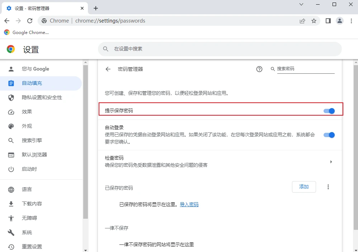Open 隐私设置和安全性 section
The image size is (358, 252).
[41, 97]
